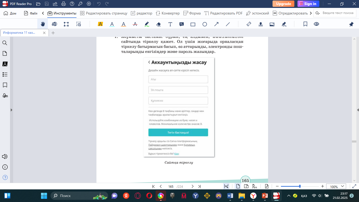Screen dimensions: 359x202
Task: Open the bookmarks panel in left sidebar
Action: [x=5, y=85]
